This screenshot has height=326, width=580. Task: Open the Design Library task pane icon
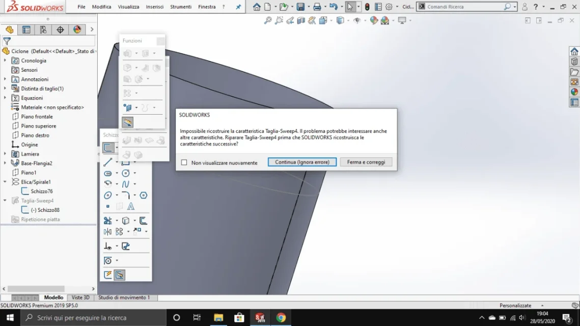click(574, 62)
